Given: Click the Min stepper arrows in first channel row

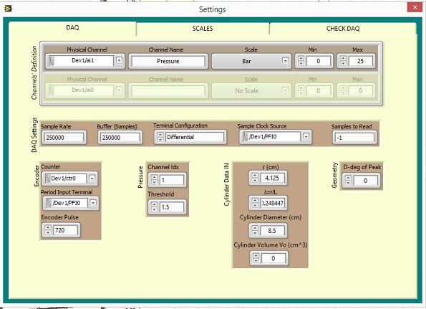Looking at the screenshot, I should tap(301, 61).
